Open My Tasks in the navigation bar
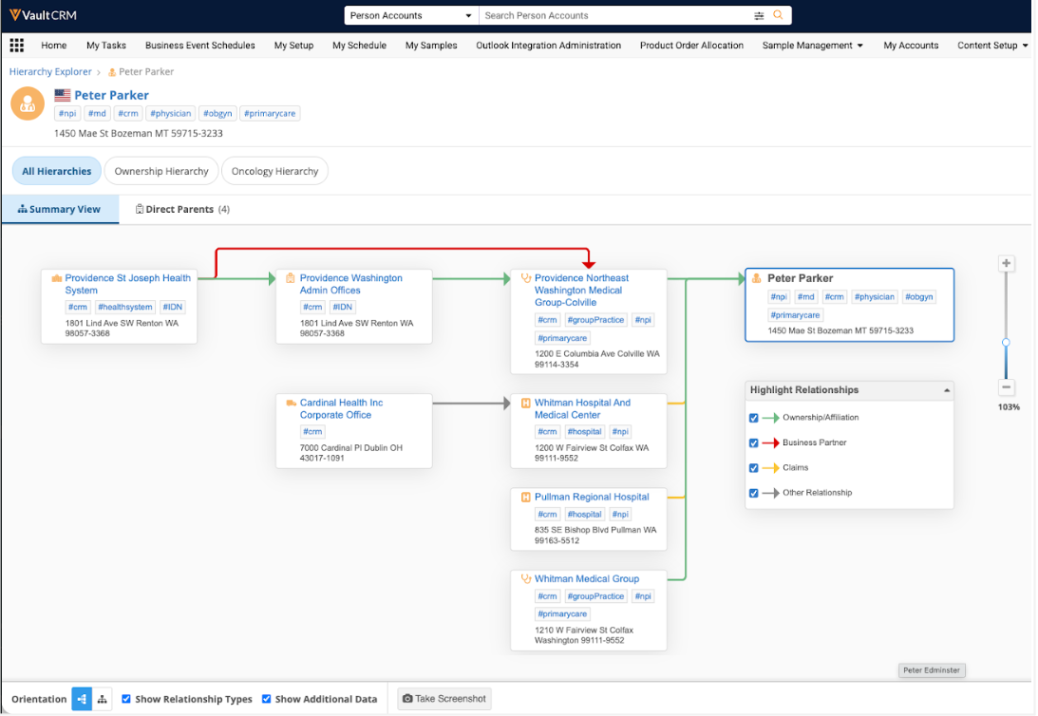Screen dimensions: 1038x716 106,45
